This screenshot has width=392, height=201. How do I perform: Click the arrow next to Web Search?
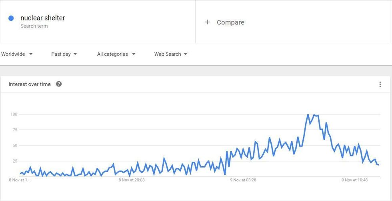(186, 54)
